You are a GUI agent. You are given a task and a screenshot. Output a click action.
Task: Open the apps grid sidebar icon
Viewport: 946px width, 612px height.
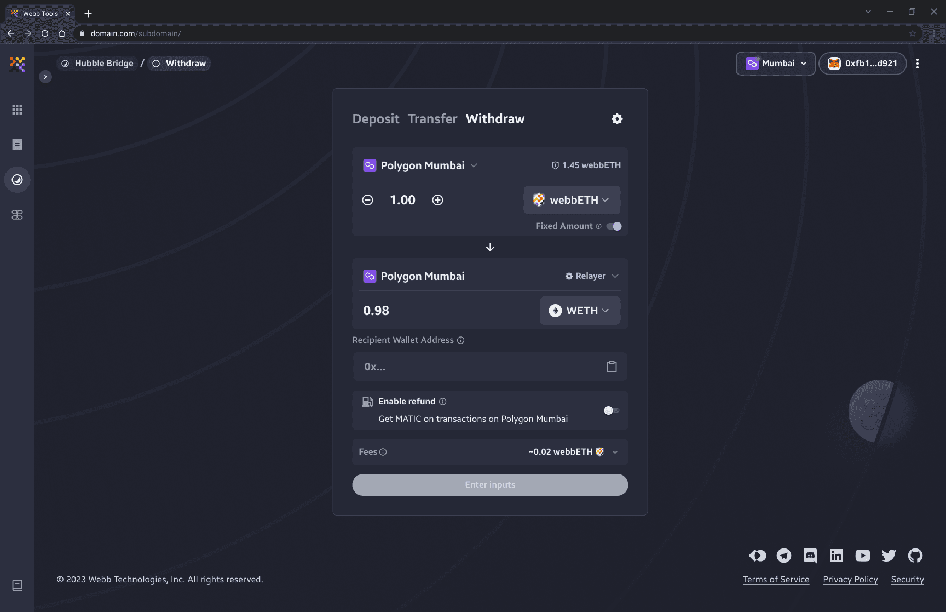pyautogui.click(x=18, y=110)
